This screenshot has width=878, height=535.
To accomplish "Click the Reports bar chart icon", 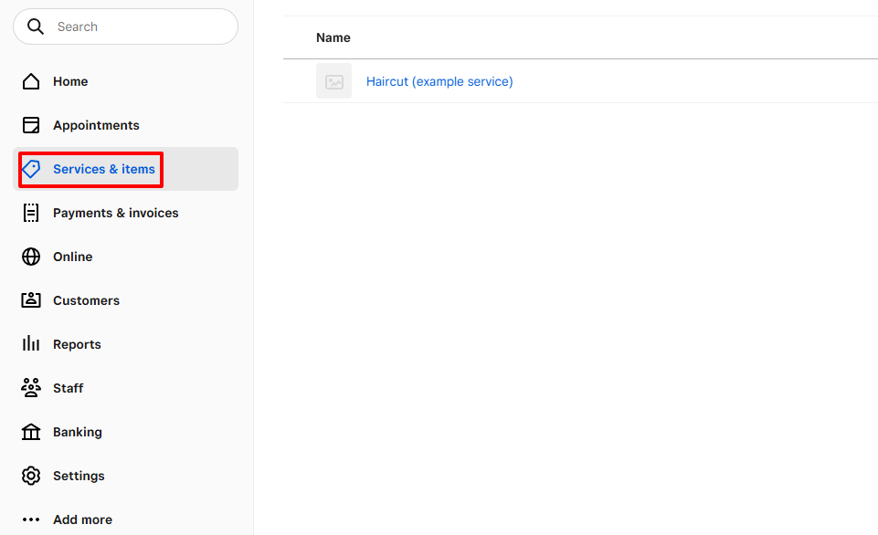I will [x=31, y=344].
